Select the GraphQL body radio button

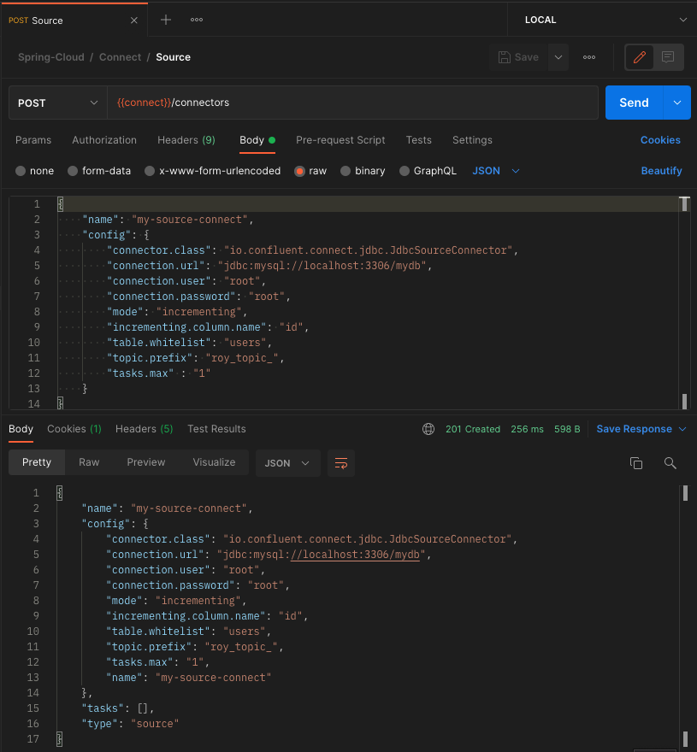(405, 171)
